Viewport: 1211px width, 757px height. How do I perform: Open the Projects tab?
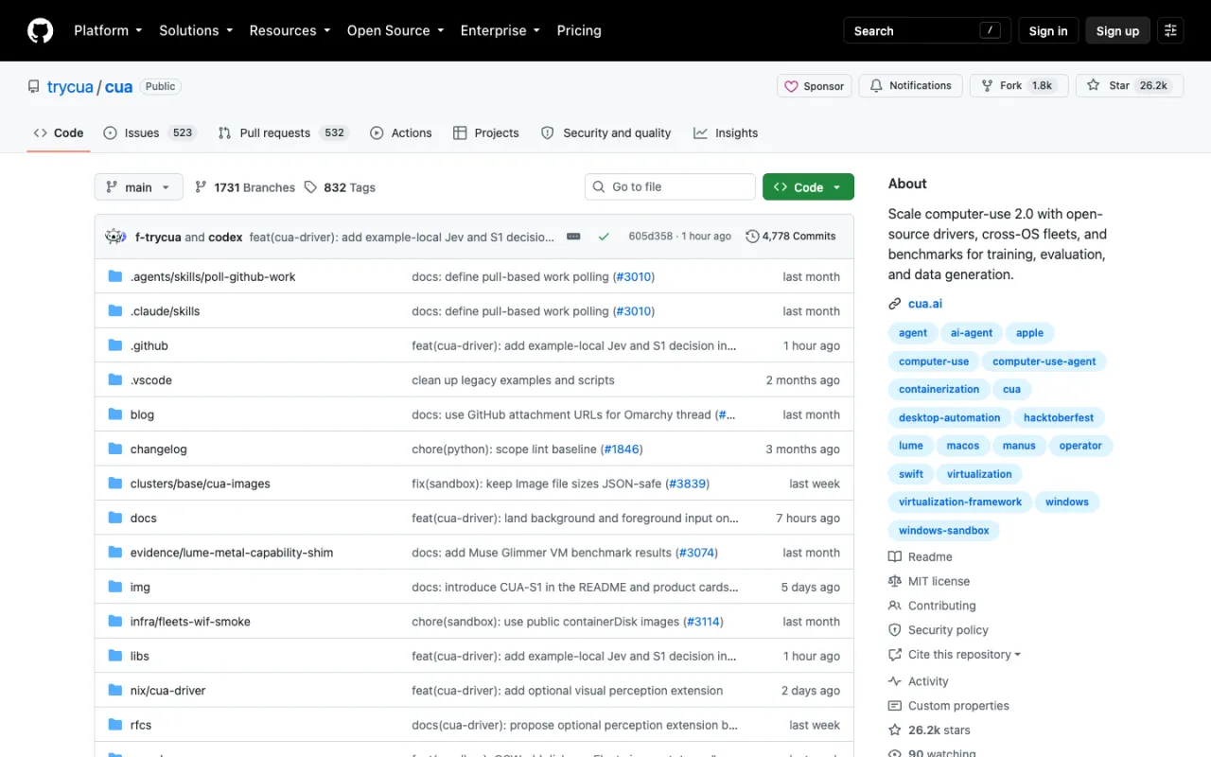[486, 132]
